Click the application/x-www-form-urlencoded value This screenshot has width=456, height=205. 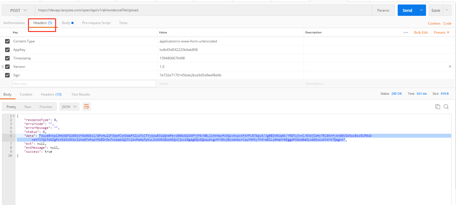(x=188, y=41)
